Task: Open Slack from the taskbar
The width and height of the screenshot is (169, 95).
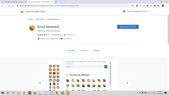Action: pyautogui.click(x=46, y=93)
